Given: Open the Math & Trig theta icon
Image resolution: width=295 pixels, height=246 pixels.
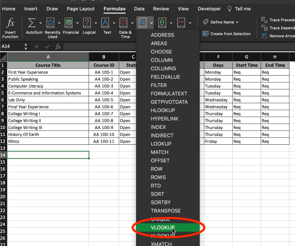Looking at the screenshot, I should coord(162,23).
